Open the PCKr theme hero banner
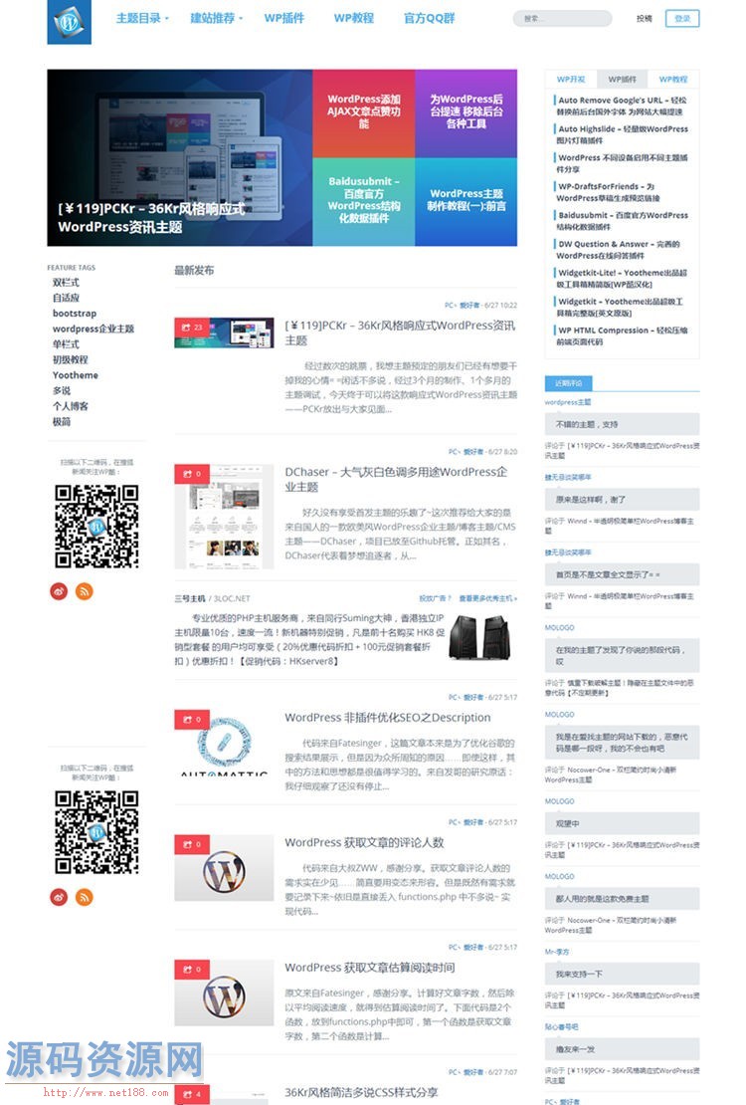 (180, 157)
